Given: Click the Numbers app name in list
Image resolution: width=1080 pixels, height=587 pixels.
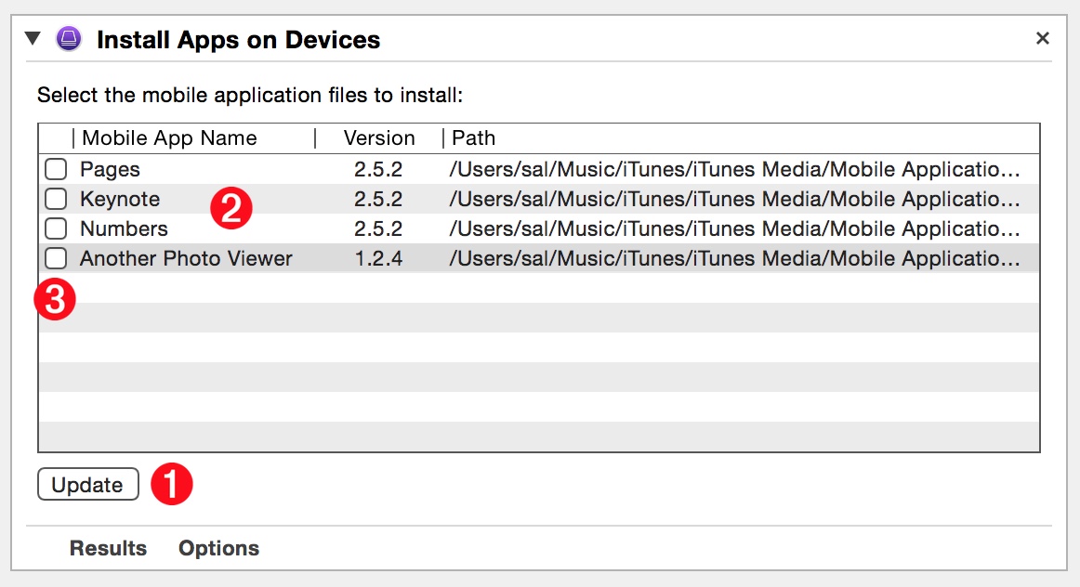Looking at the screenshot, I should click(124, 228).
